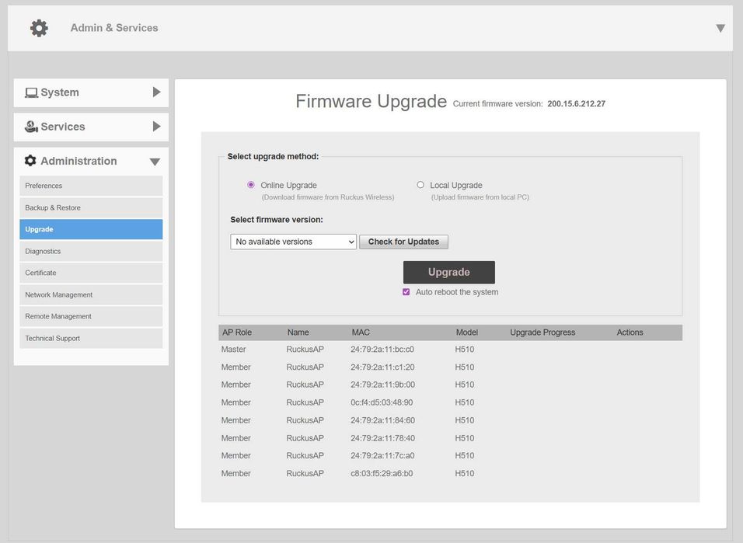Click RuckusAP name in Master row
The width and height of the screenshot is (743, 543).
click(305, 350)
